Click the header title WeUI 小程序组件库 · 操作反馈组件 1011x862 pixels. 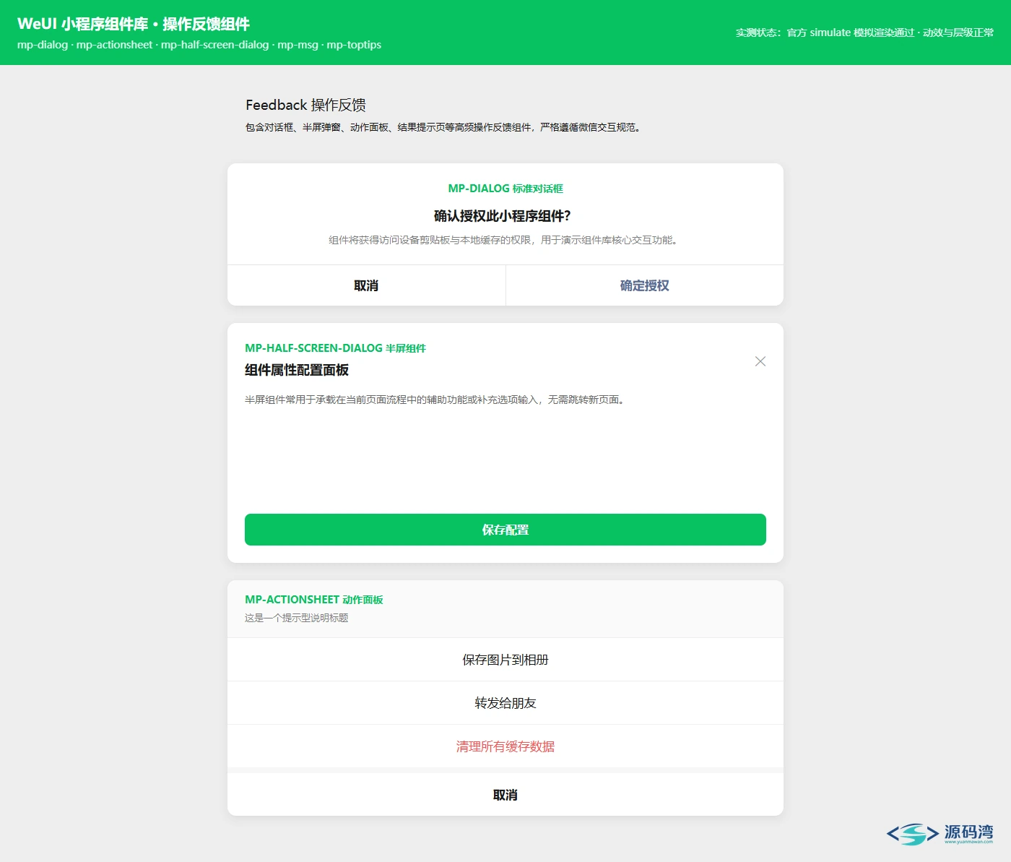click(x=134, y=24)
